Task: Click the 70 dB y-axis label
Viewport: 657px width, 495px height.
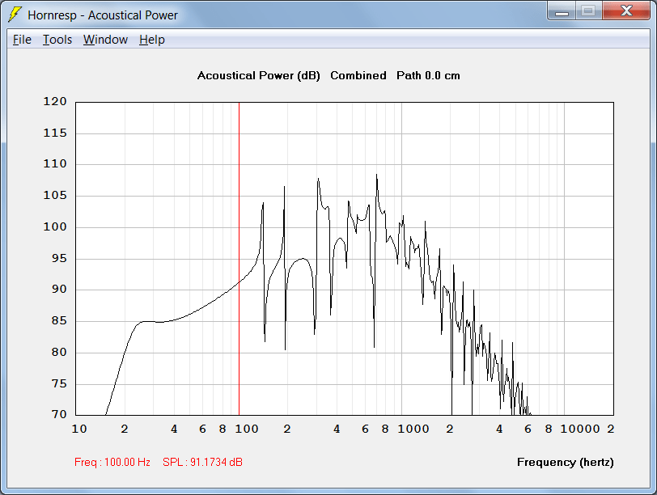Action: 59,414
